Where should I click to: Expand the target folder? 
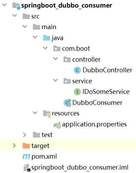[x=14, y=146]
